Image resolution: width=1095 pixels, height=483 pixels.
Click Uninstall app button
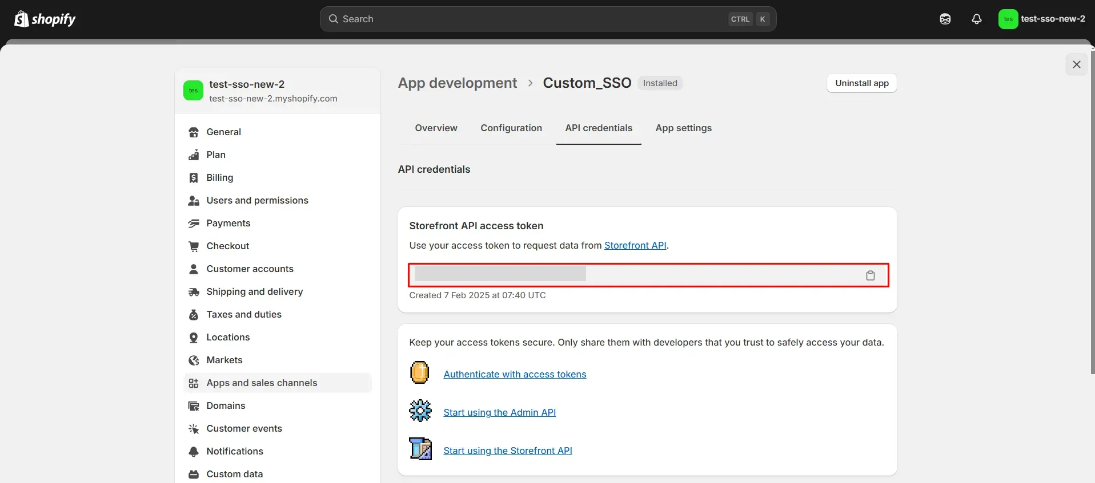862,83
